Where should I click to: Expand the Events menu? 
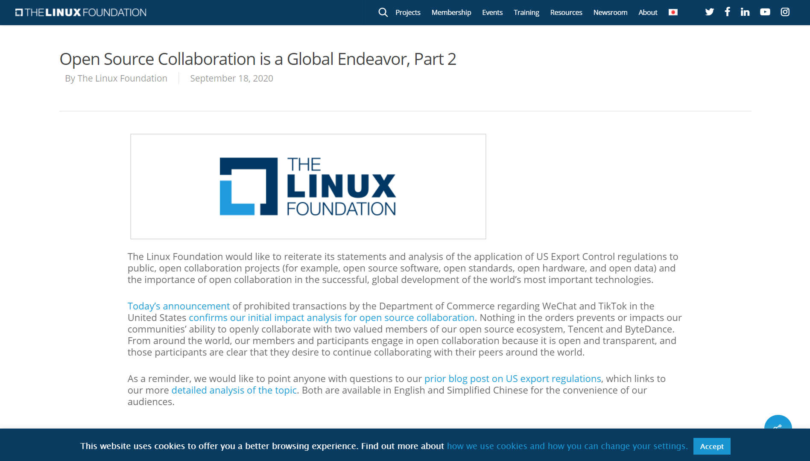(492, 12)
